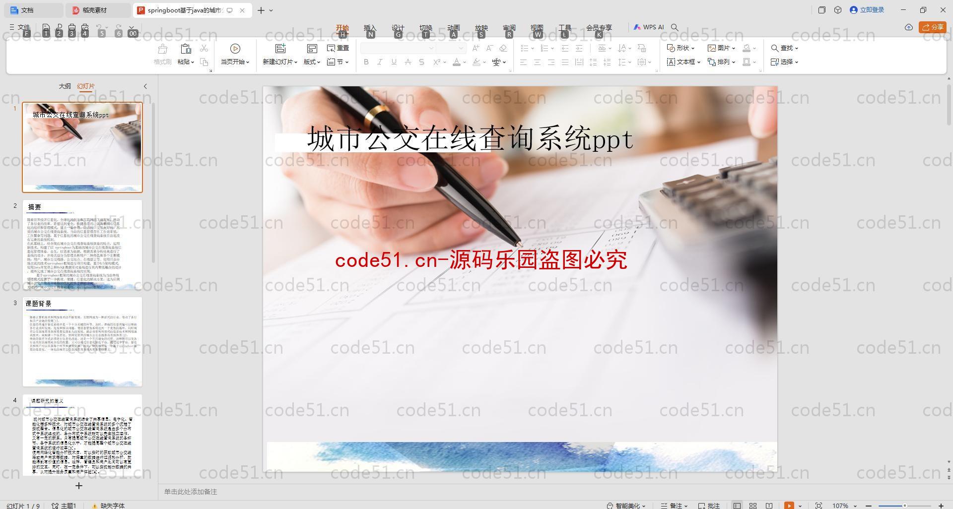Click the 批注 comments button in status bar

pyautogui.click(x=709, y=506)
